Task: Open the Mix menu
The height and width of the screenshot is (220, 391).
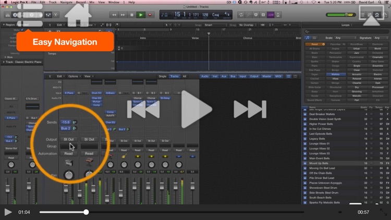Action: (x=92, y=2)
